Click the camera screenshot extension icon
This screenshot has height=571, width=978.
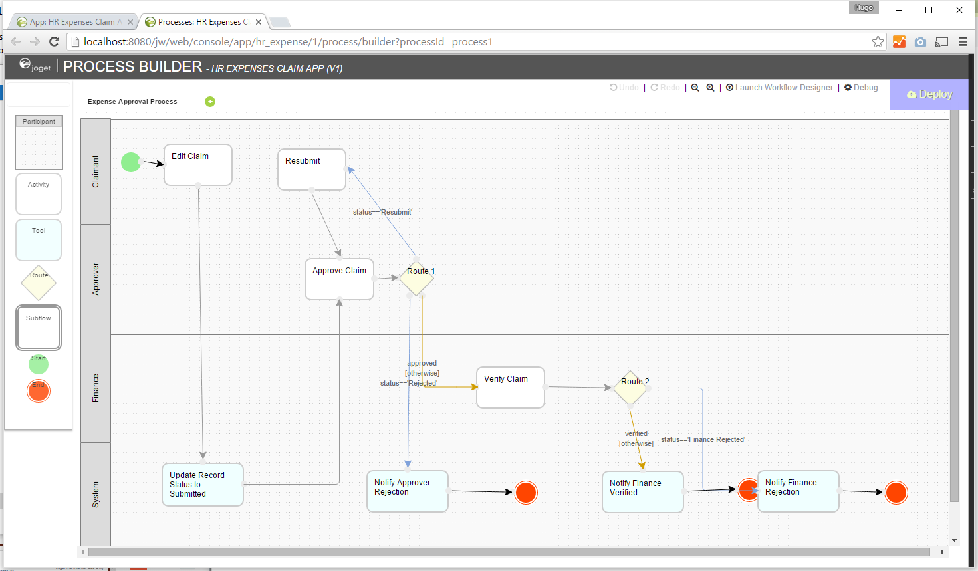point(920,42)
